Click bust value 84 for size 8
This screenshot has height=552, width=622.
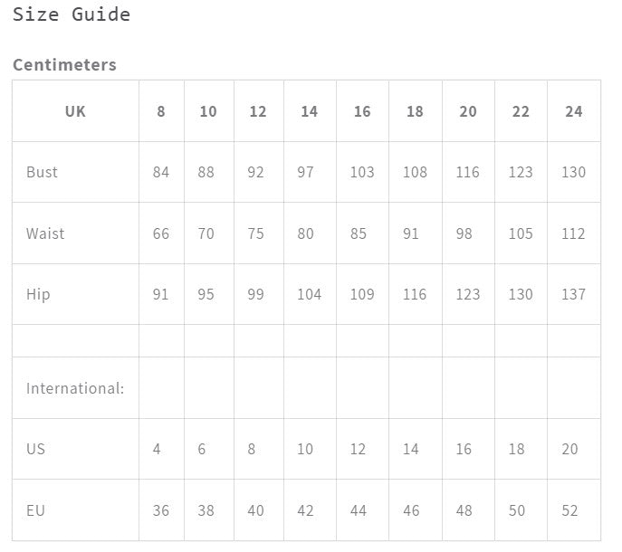tap(161, 172)
